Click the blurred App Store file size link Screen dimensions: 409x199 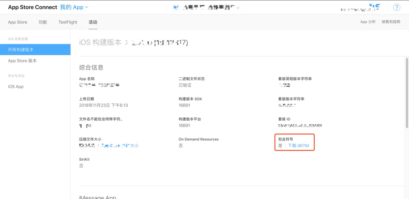(x=120, y=146)
